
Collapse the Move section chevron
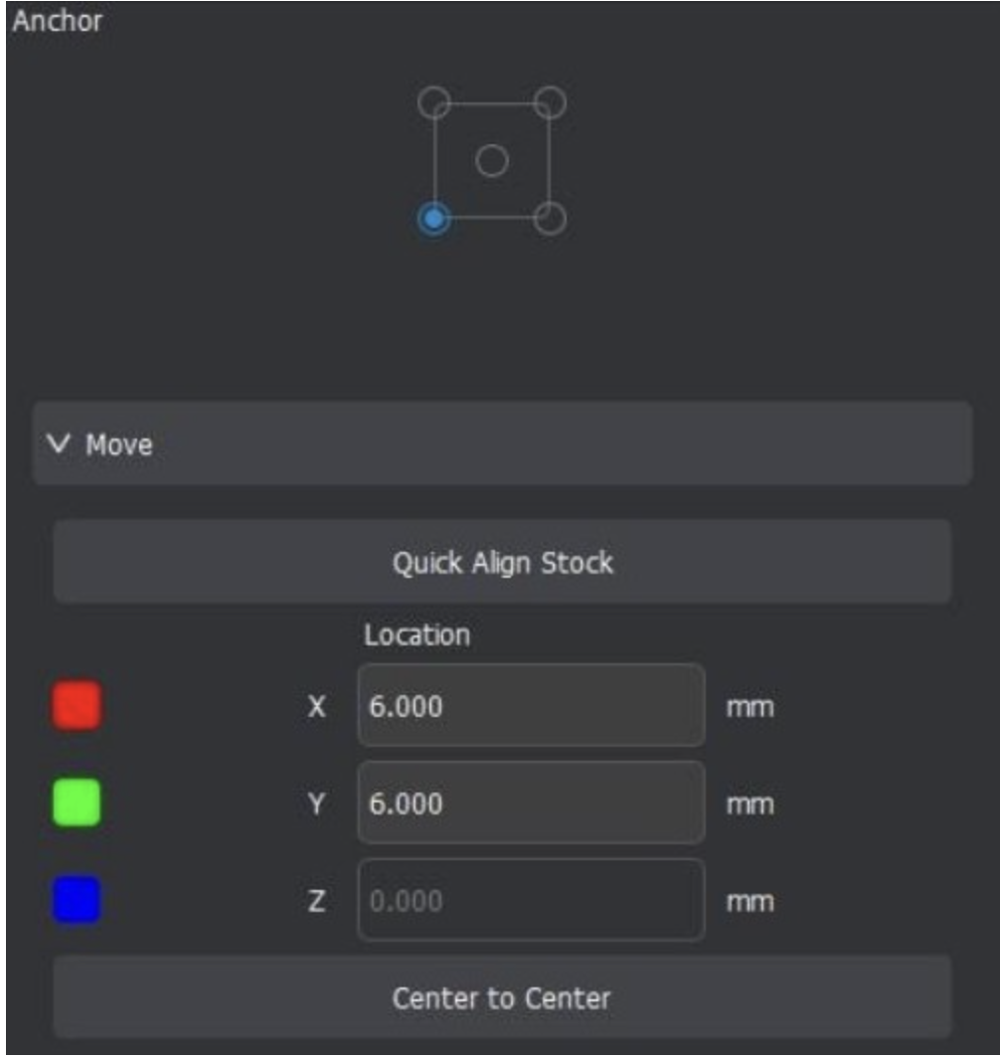coord(59,443)
